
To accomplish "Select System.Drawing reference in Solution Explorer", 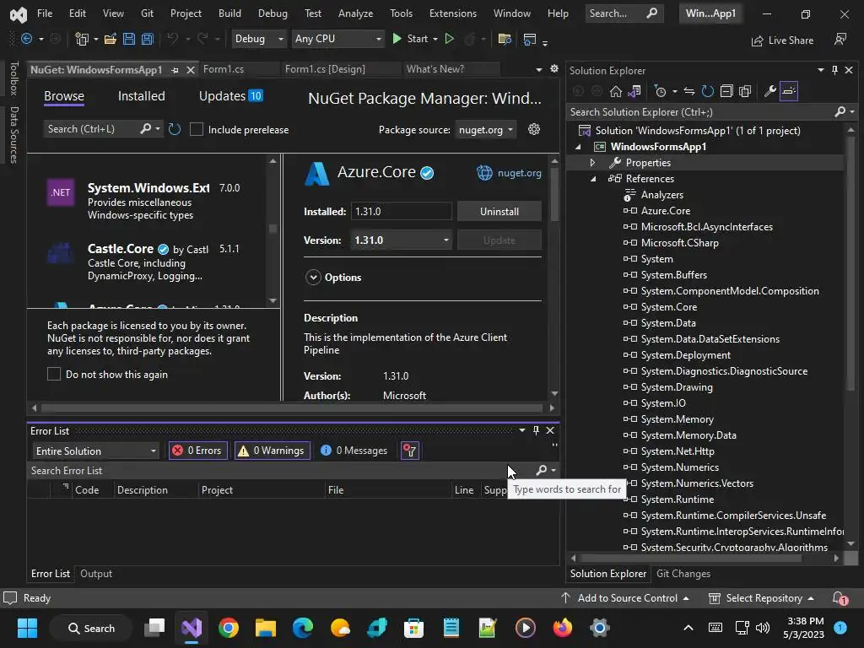I will [x=677, y=387].
